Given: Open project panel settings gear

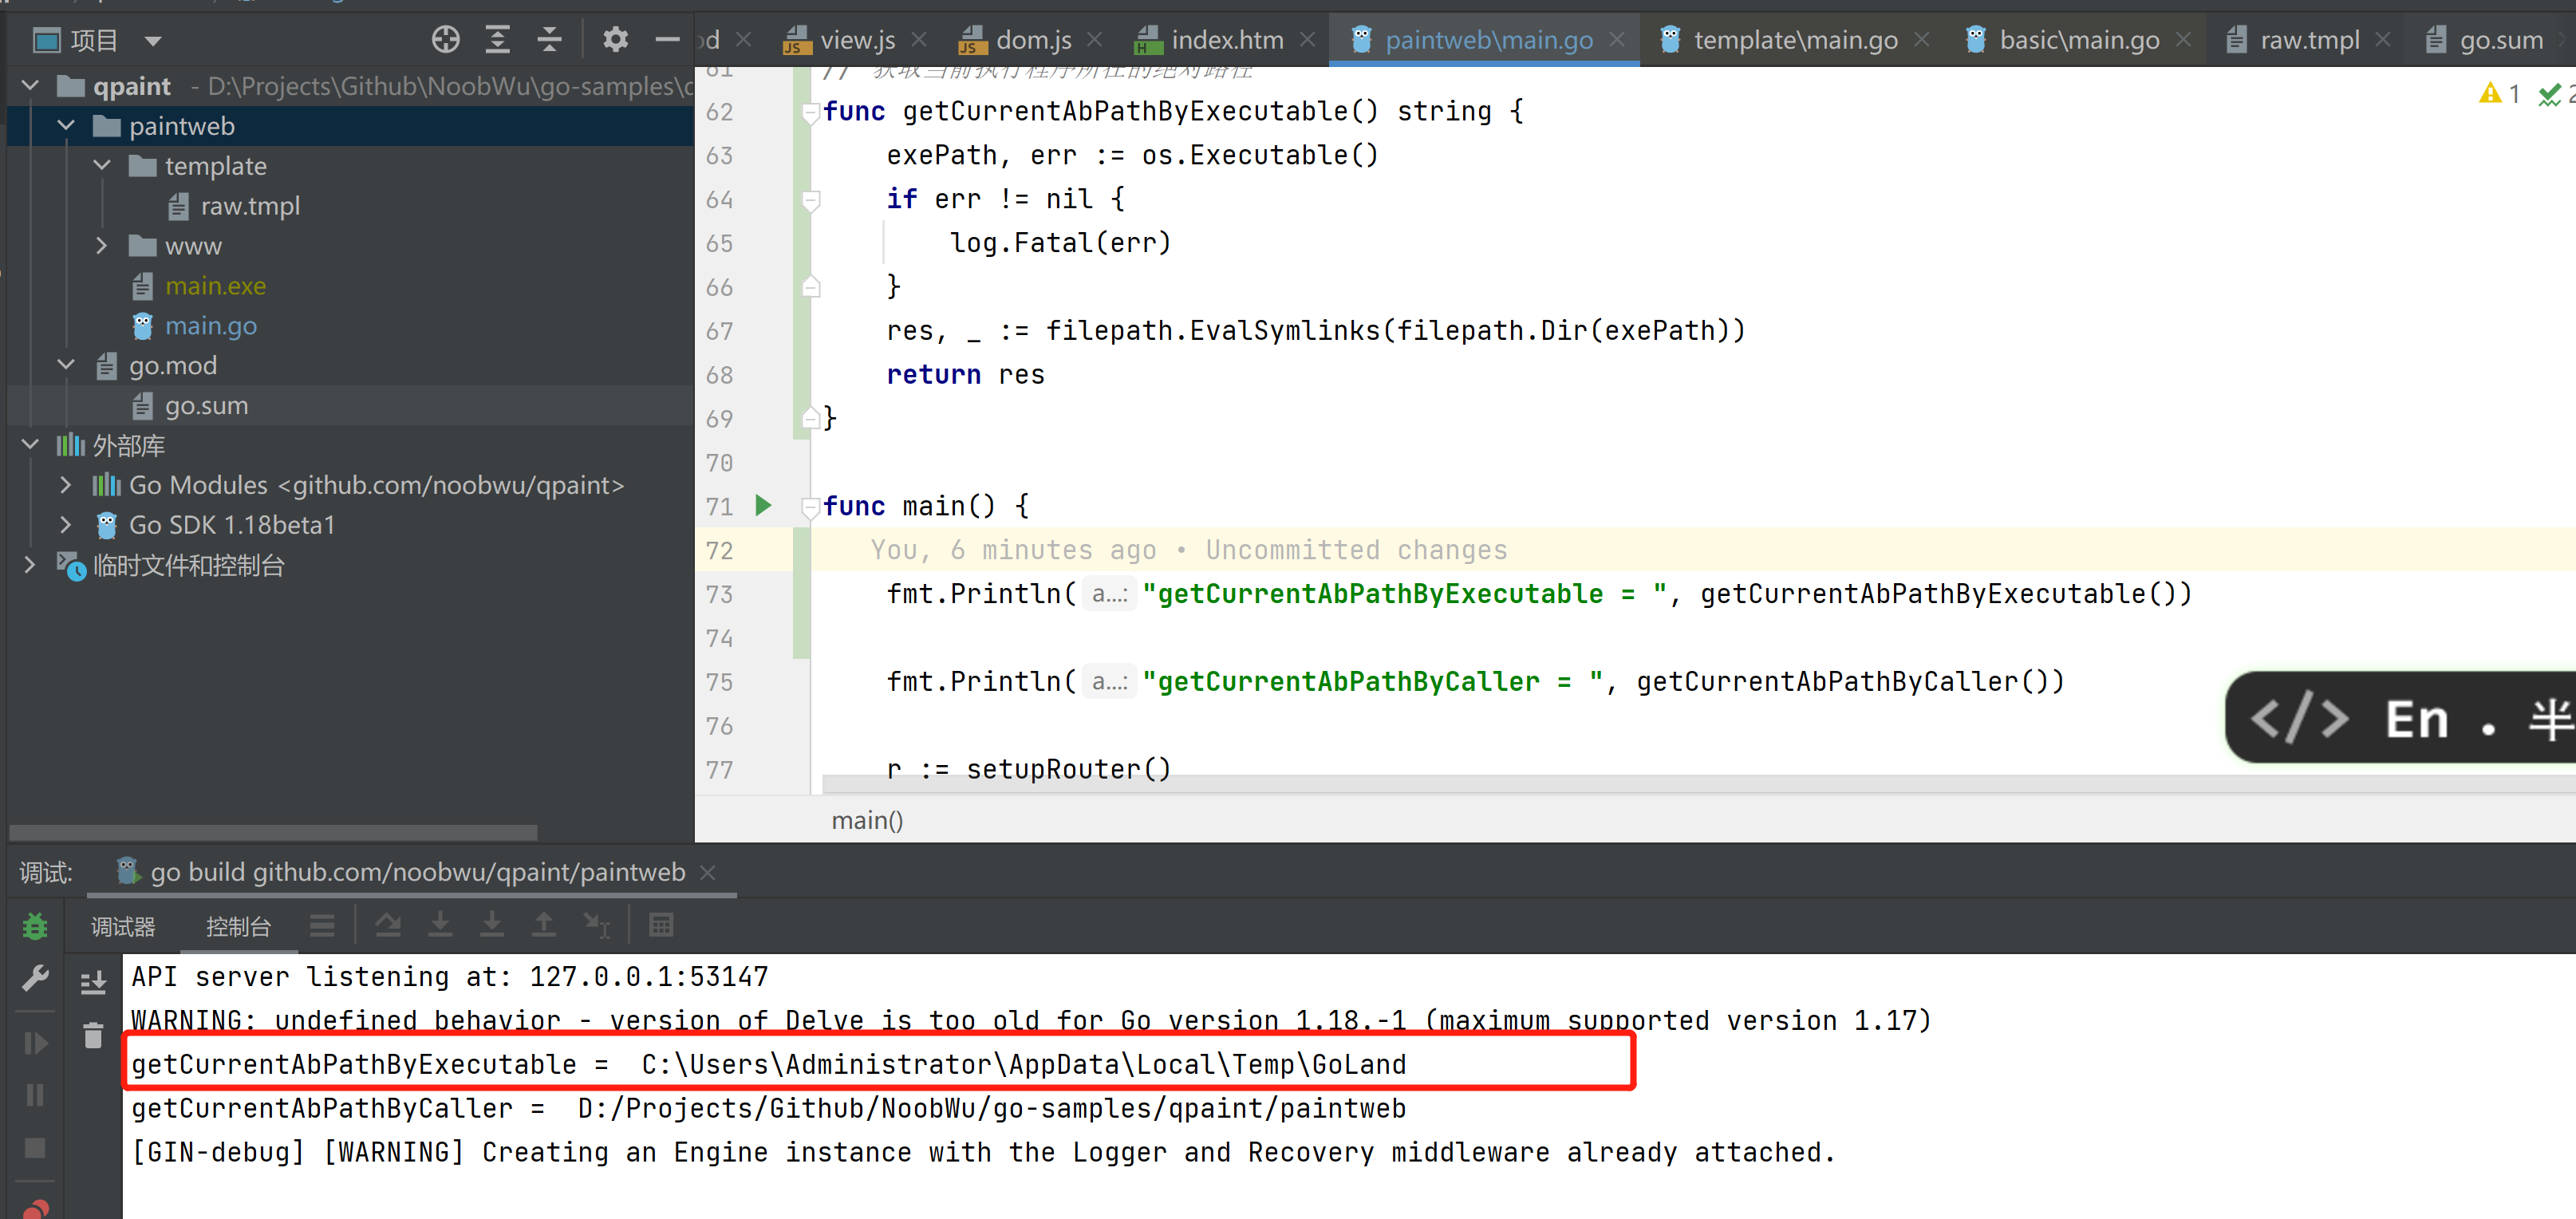Looking at the screenshot, I should tap(615, 40).
